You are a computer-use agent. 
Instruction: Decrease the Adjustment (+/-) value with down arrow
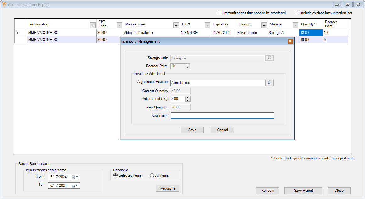pyautogui.click(x=188, y=100)
